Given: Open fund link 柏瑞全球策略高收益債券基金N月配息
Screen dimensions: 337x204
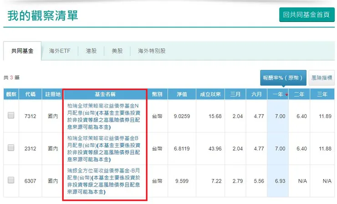Looking at the screenshot, I should point(103,116).
